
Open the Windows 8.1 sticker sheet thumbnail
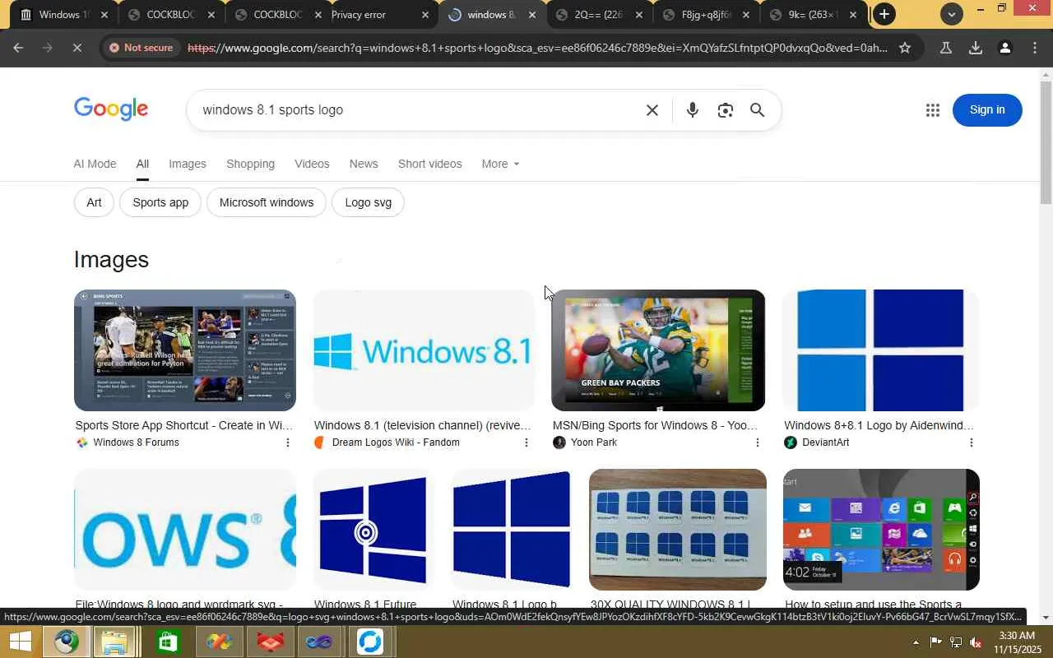click(x=678, y=530)
